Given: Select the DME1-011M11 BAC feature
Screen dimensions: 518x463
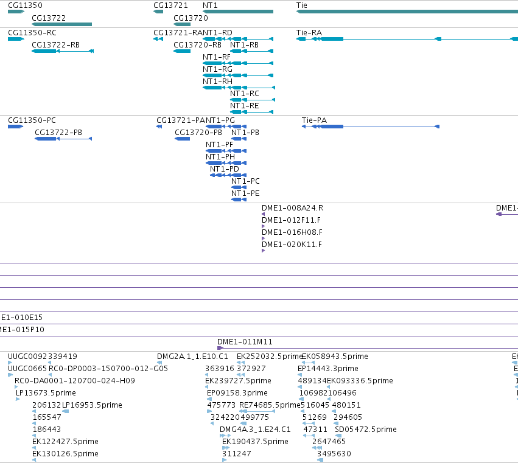Looking at the screenshot, I should click(368, 348).
